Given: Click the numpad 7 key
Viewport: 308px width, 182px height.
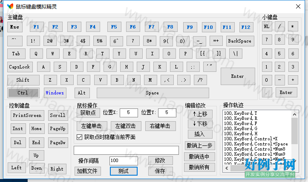Looking at the screenshot, I should tap(267, 40).
